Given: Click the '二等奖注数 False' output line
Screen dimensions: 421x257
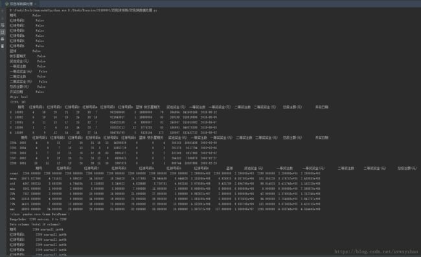Looking at the screenshot, I should [28, 76].
